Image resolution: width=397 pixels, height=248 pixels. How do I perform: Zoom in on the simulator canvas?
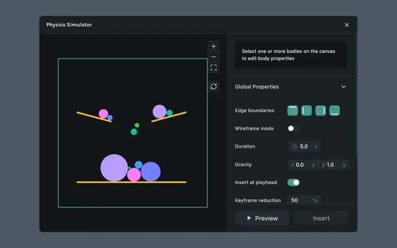(213, 46)
